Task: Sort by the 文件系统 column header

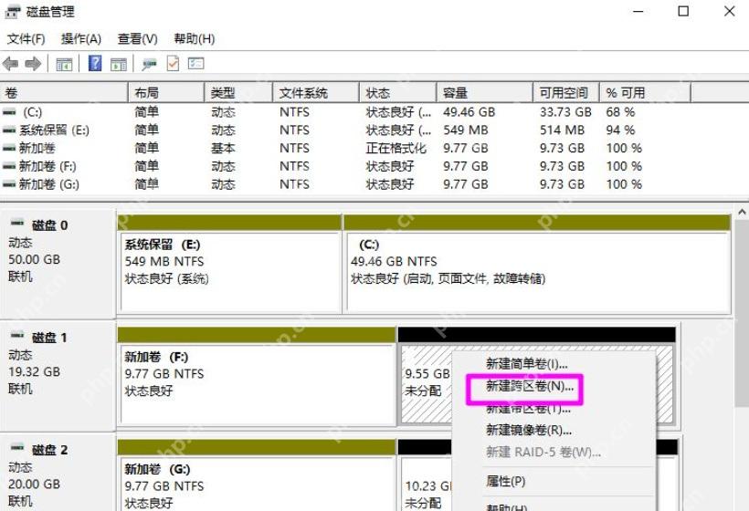Action: pos(316,92)
